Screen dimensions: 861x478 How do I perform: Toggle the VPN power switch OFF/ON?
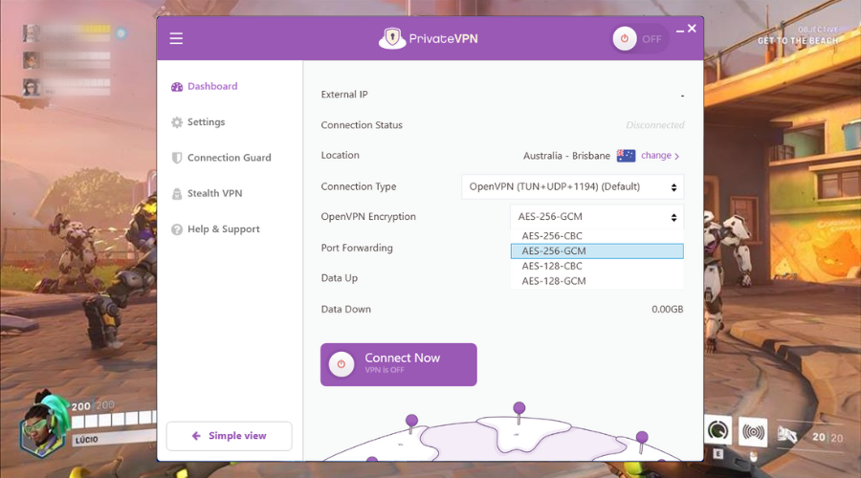[x=640, y=39]
